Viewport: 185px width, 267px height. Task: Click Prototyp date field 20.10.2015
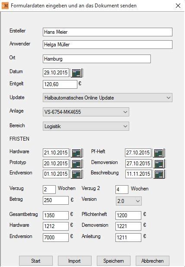point(56,164)
